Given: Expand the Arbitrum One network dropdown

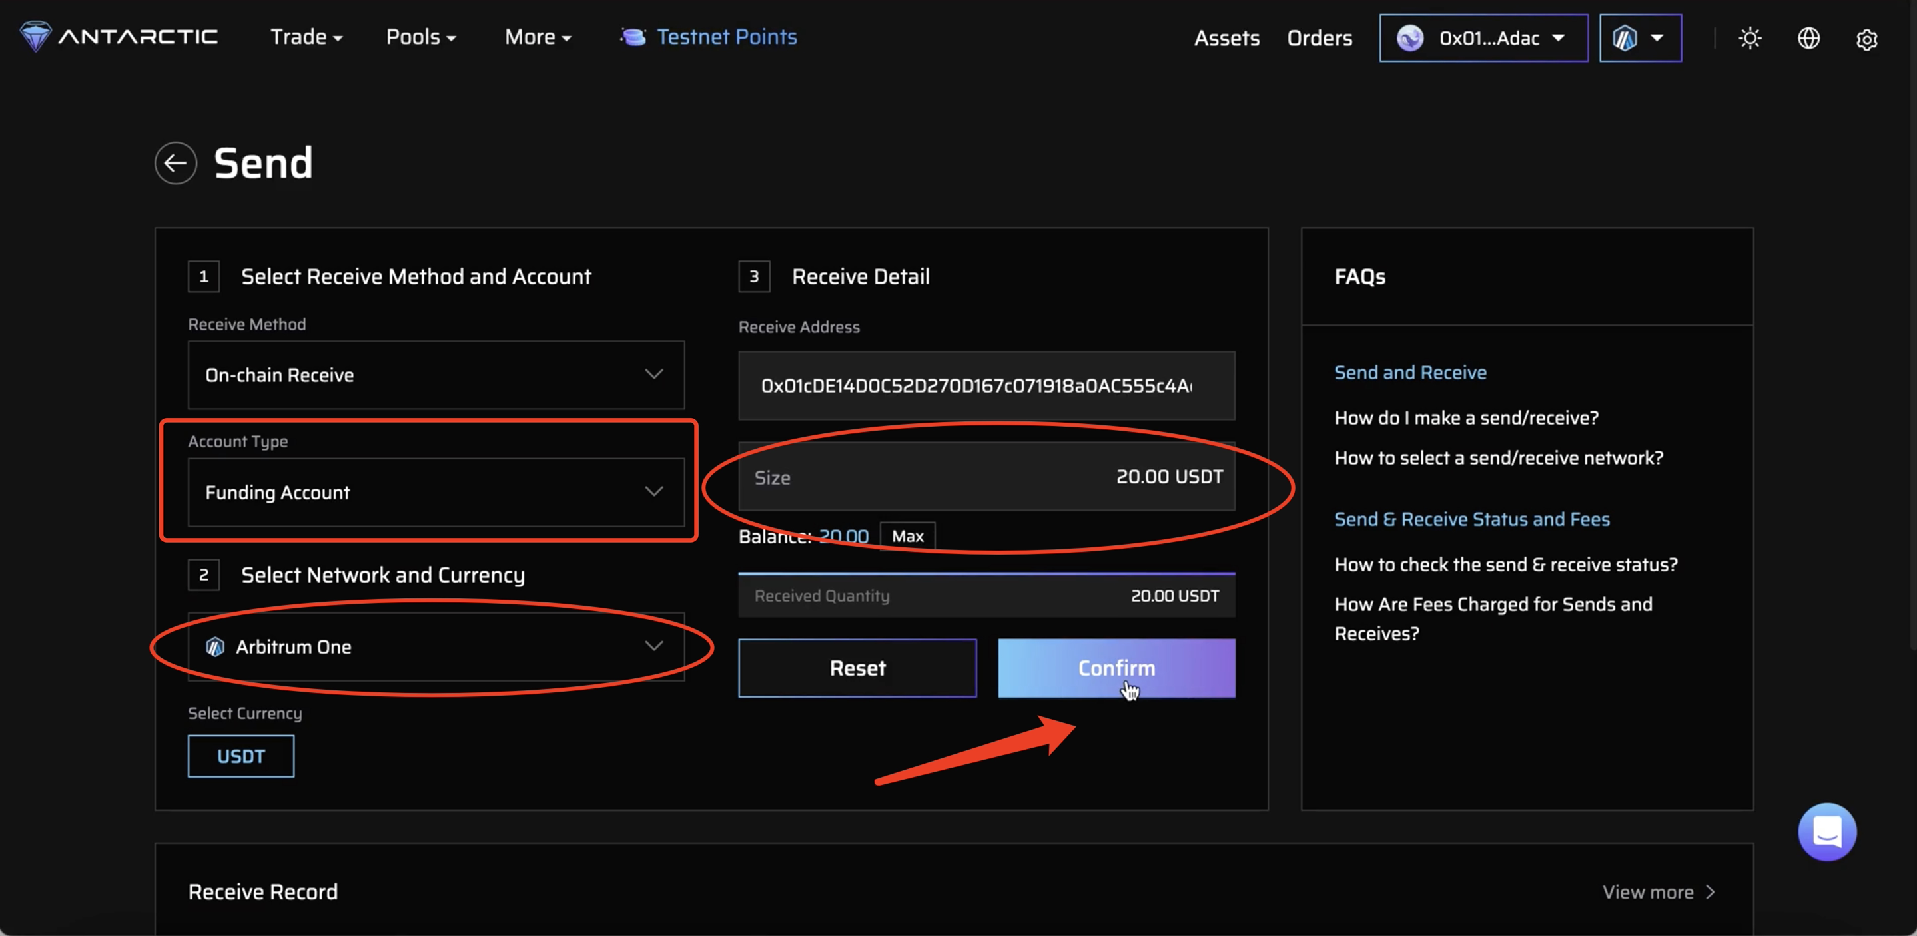Looking at the screenshot, I should point(436,646).
